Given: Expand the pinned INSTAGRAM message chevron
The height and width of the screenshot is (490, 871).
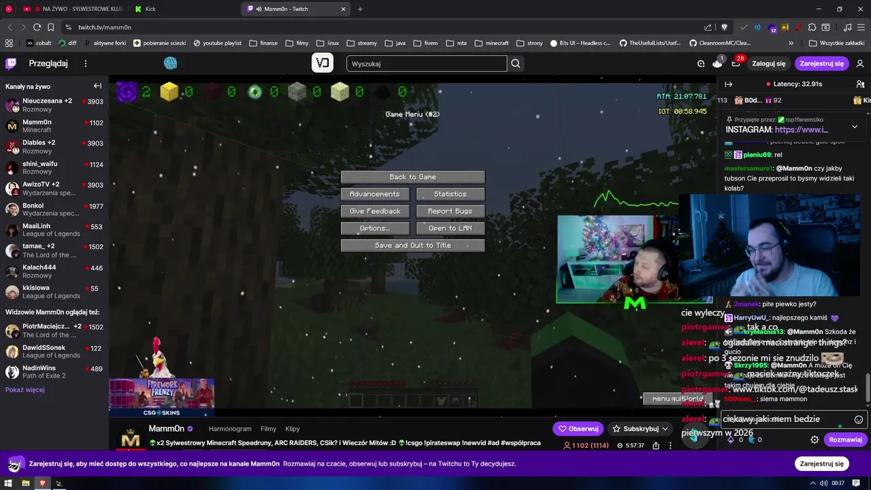Looking at the screenshot, I should [x=855, y=127].
